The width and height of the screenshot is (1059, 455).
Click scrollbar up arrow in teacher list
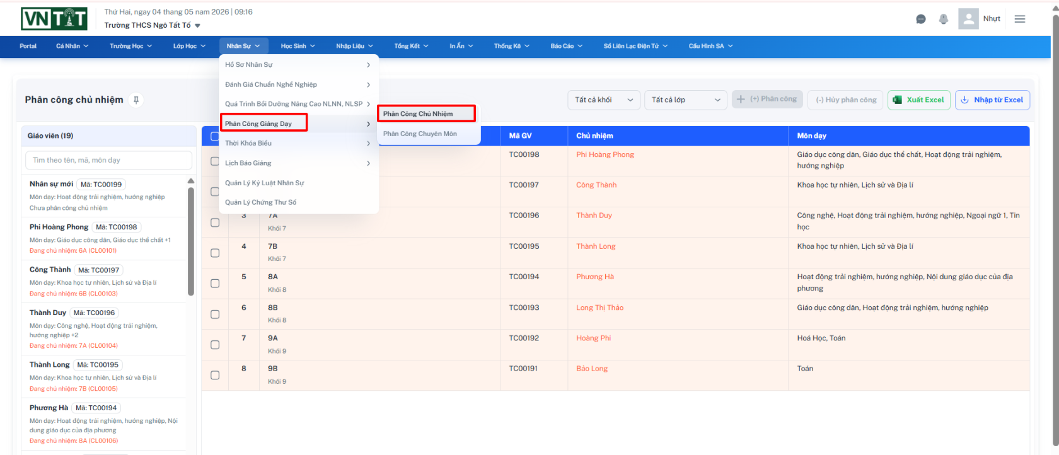[191, 181]
